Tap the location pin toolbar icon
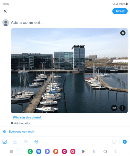 coord(36,142)
